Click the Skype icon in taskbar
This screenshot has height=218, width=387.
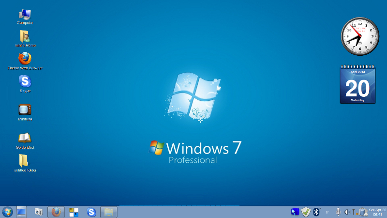pyautogui.click(x=91, y=212)
